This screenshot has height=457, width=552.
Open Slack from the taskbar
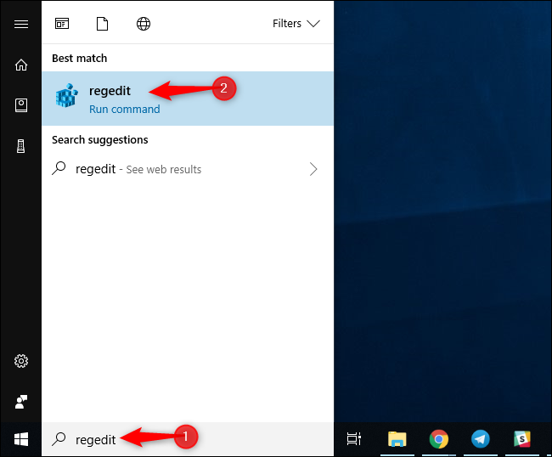521,439
